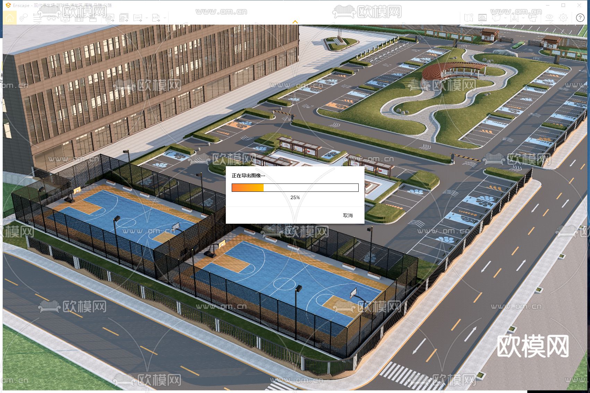Click the VR headset toolbar icon

[65, 18]
